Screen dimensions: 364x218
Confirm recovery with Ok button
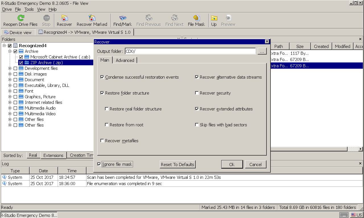click(x=232, y=164)
